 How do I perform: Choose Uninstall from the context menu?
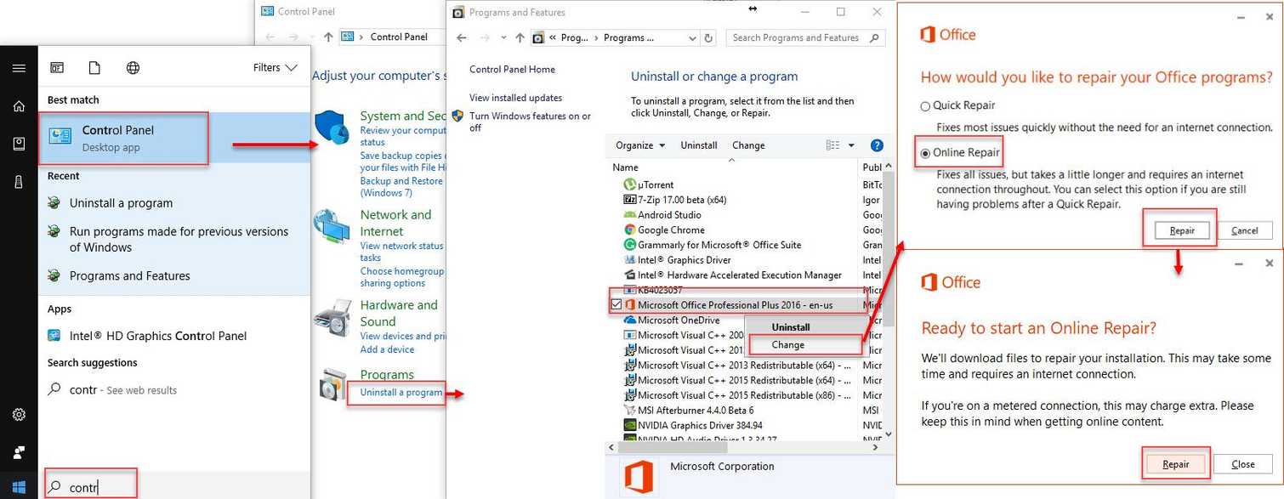click(790, 326)
